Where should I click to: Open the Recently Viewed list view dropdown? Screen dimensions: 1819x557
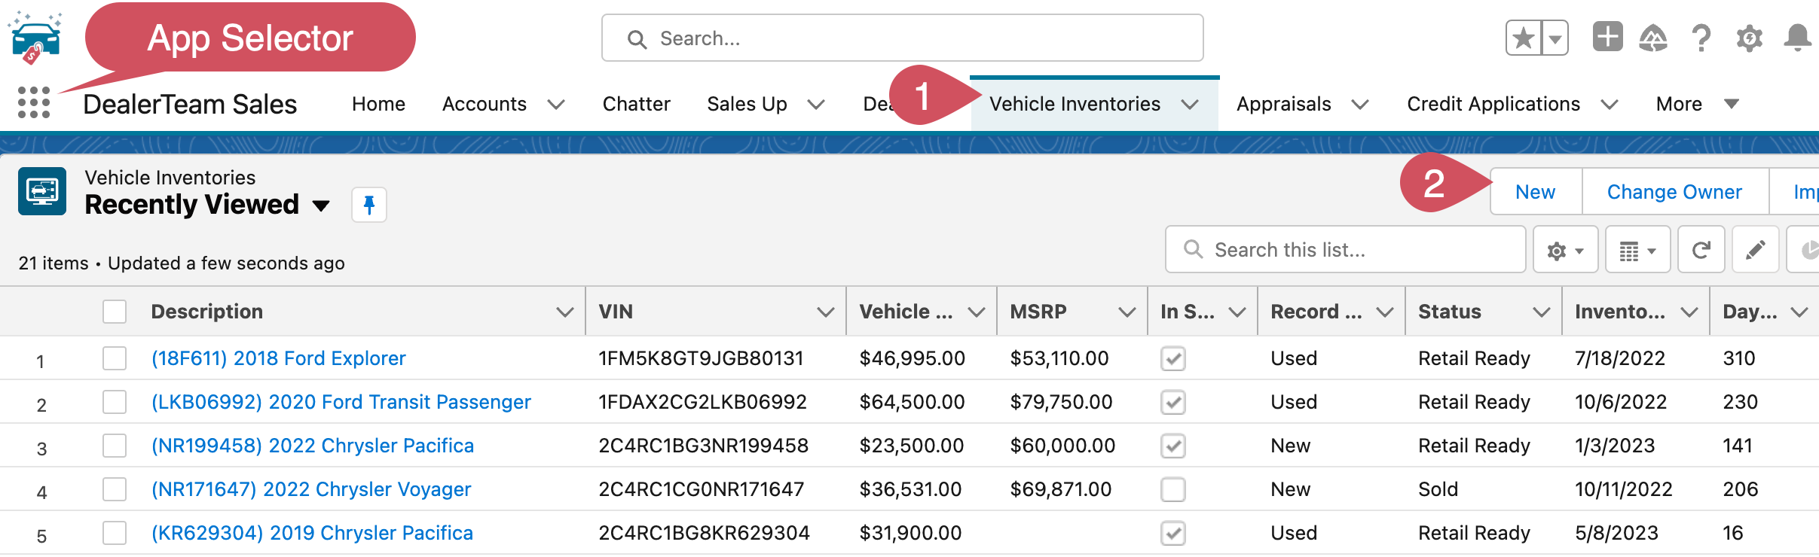(x=321, y=205)
